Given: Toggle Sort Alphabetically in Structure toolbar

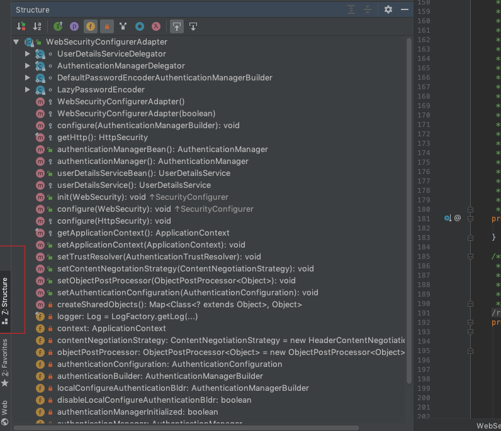Looking at the screenshot, I should [x=37, y=26].
